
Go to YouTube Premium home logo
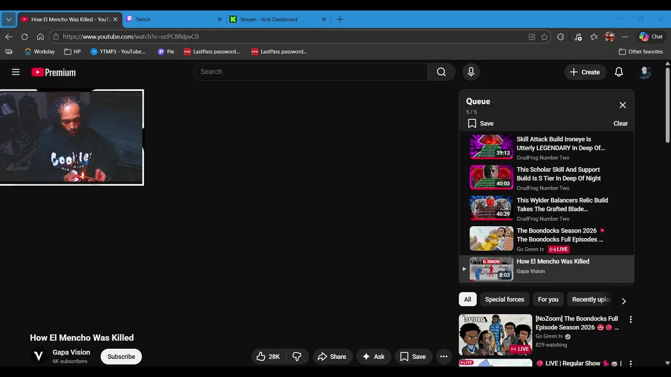click(53, 72)
